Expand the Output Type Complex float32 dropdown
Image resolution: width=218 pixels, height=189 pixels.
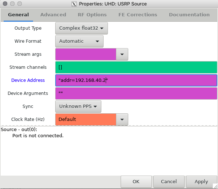tap(81, 28)
